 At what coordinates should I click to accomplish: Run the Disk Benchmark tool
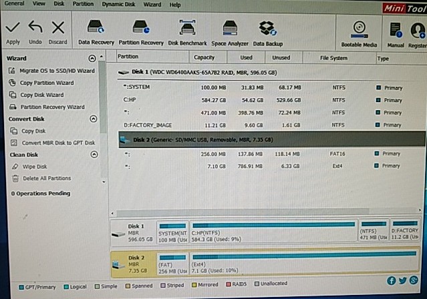187,29
